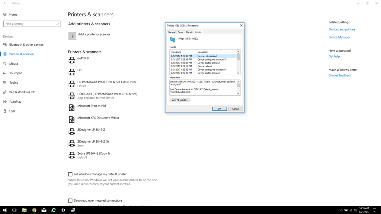This screenshot has height=214, width=381.
Task: Click the Information box scrollbar thumb
Action: tap(238, 85)
